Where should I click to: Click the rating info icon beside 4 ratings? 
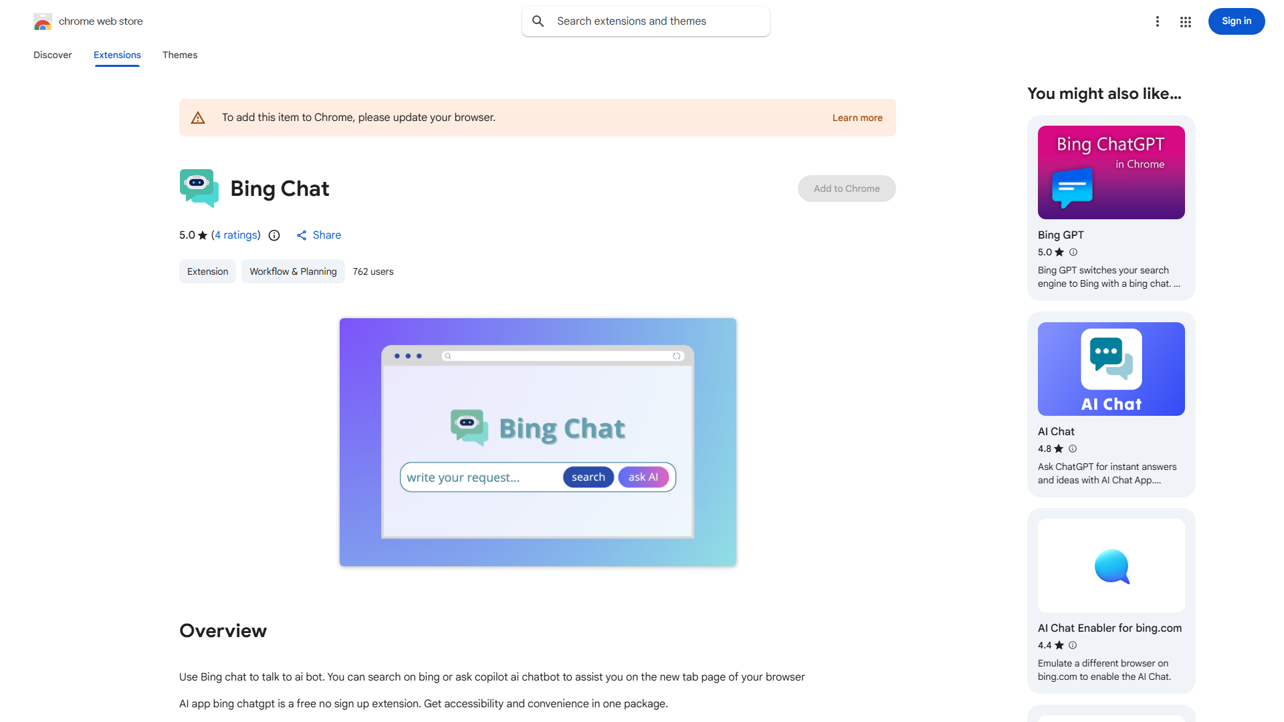click(x=274, y=235)
